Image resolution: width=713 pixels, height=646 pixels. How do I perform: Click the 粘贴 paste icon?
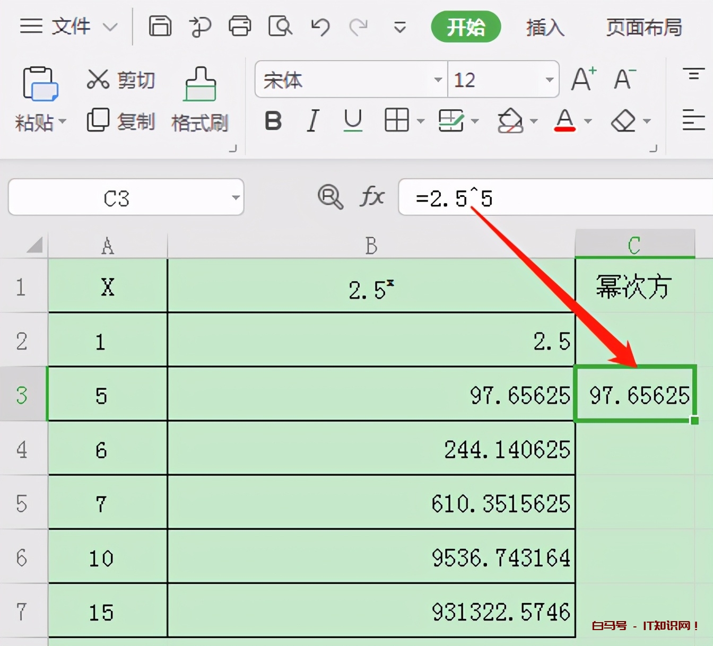[40, 84]
